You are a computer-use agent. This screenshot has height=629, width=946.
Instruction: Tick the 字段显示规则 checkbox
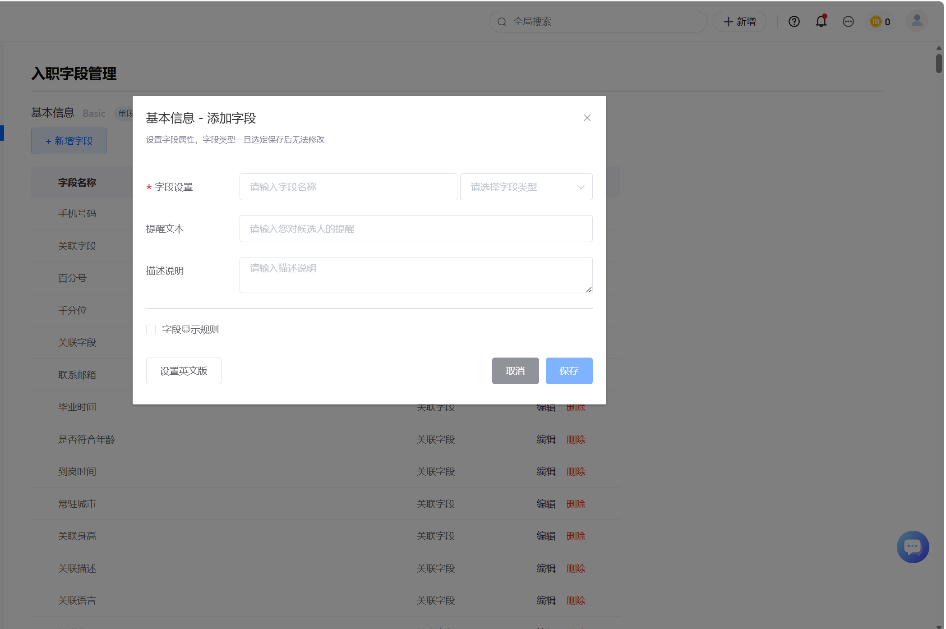click(x=151, y=330)
